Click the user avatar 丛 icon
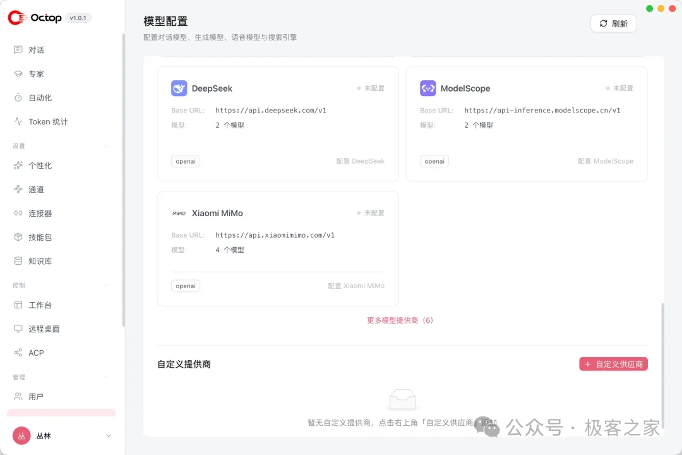Screen dimensions: 682x455 pyautogui.click(x=21, y=435)
